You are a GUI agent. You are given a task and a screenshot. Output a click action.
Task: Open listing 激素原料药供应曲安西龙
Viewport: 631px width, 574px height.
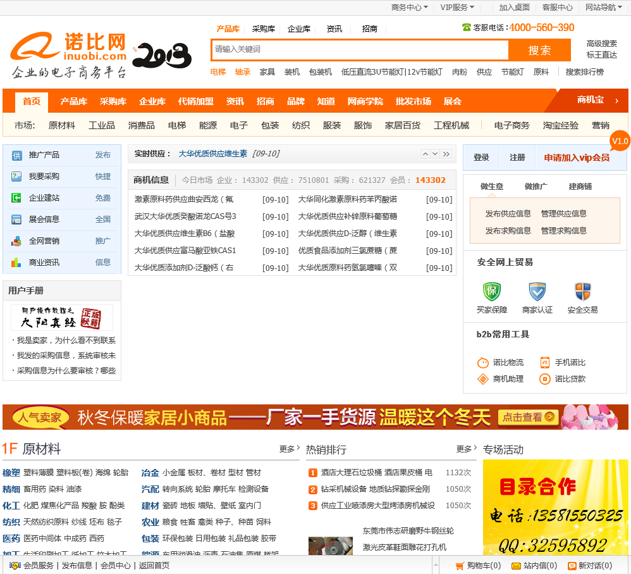[x=184, y=199]
